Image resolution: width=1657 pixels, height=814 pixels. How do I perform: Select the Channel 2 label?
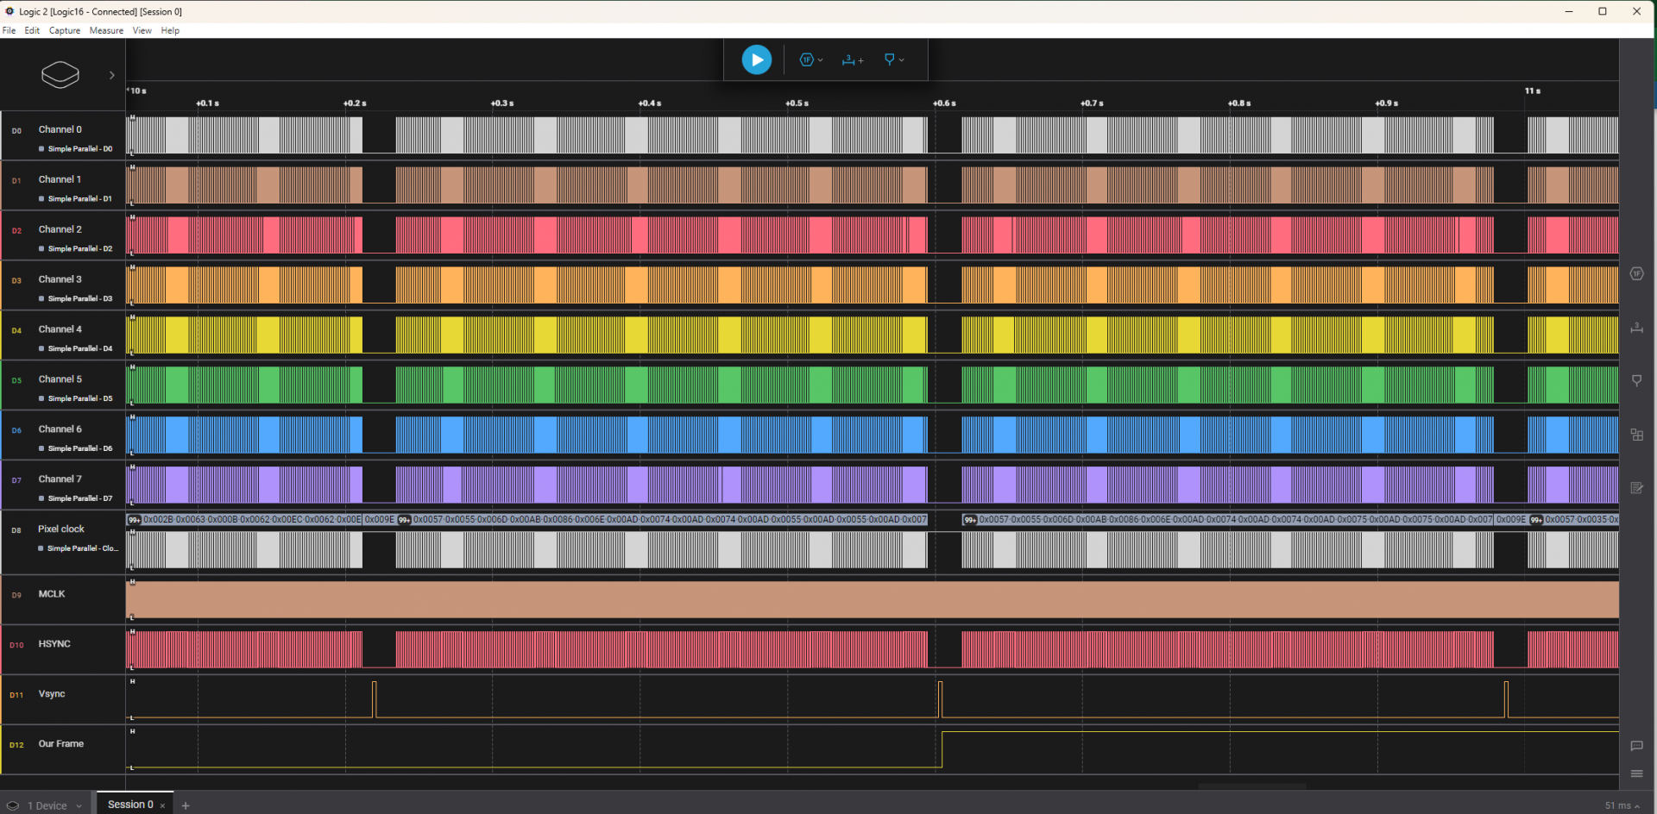coord(60,229)
